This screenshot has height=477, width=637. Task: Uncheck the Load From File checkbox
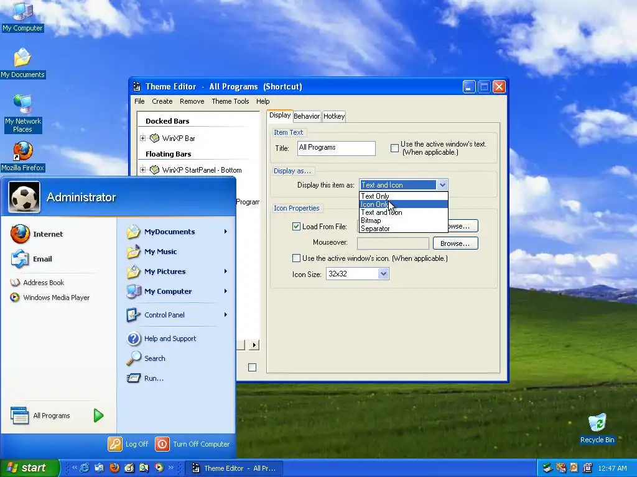[296, 226]
